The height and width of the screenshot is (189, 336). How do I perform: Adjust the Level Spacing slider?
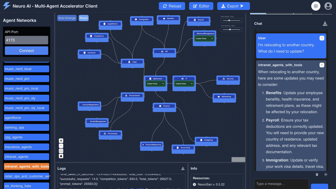click(232, 30)
